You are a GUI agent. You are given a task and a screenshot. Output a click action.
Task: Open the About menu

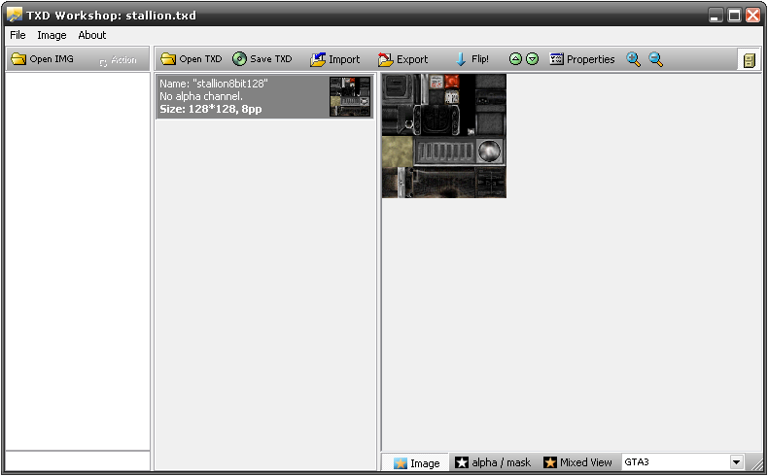tap(92, 35)
